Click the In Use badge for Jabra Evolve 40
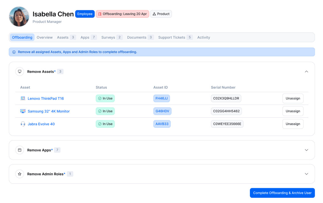 click(105, 124)
